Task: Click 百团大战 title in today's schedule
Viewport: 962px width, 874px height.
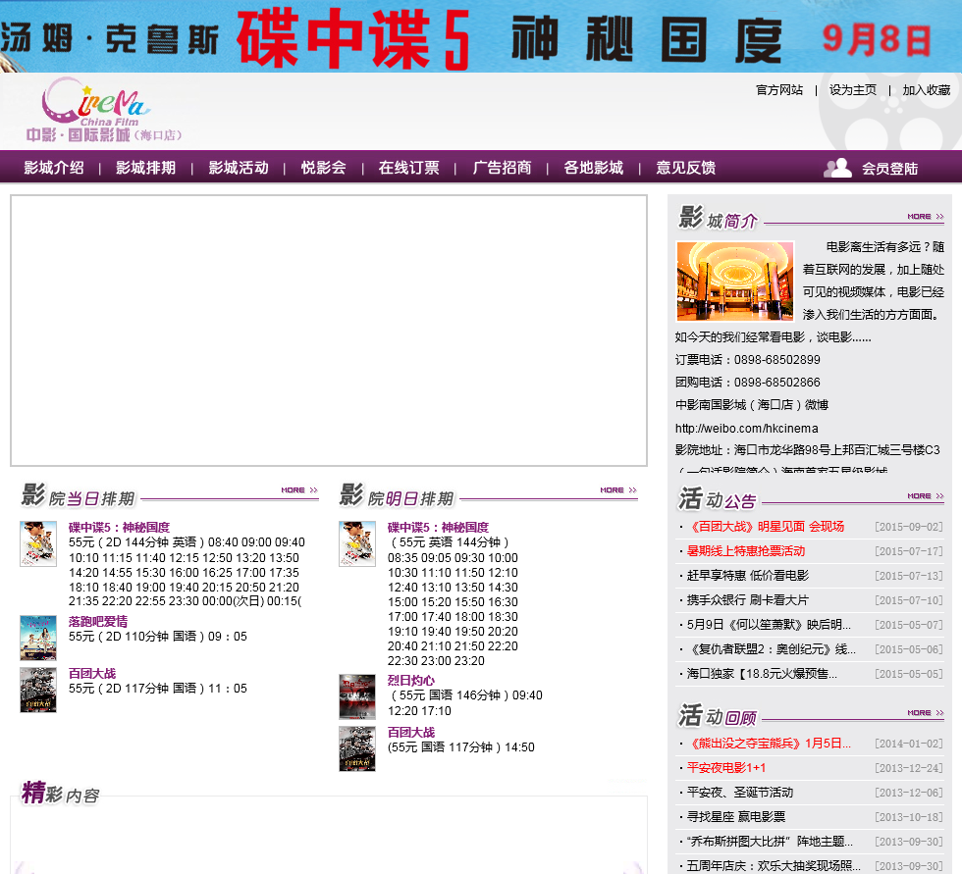Action: pos(92,674)
